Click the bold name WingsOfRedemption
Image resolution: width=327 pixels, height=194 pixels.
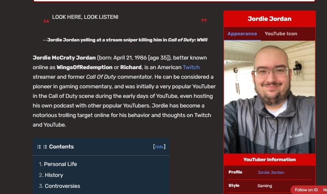point(84,67)
